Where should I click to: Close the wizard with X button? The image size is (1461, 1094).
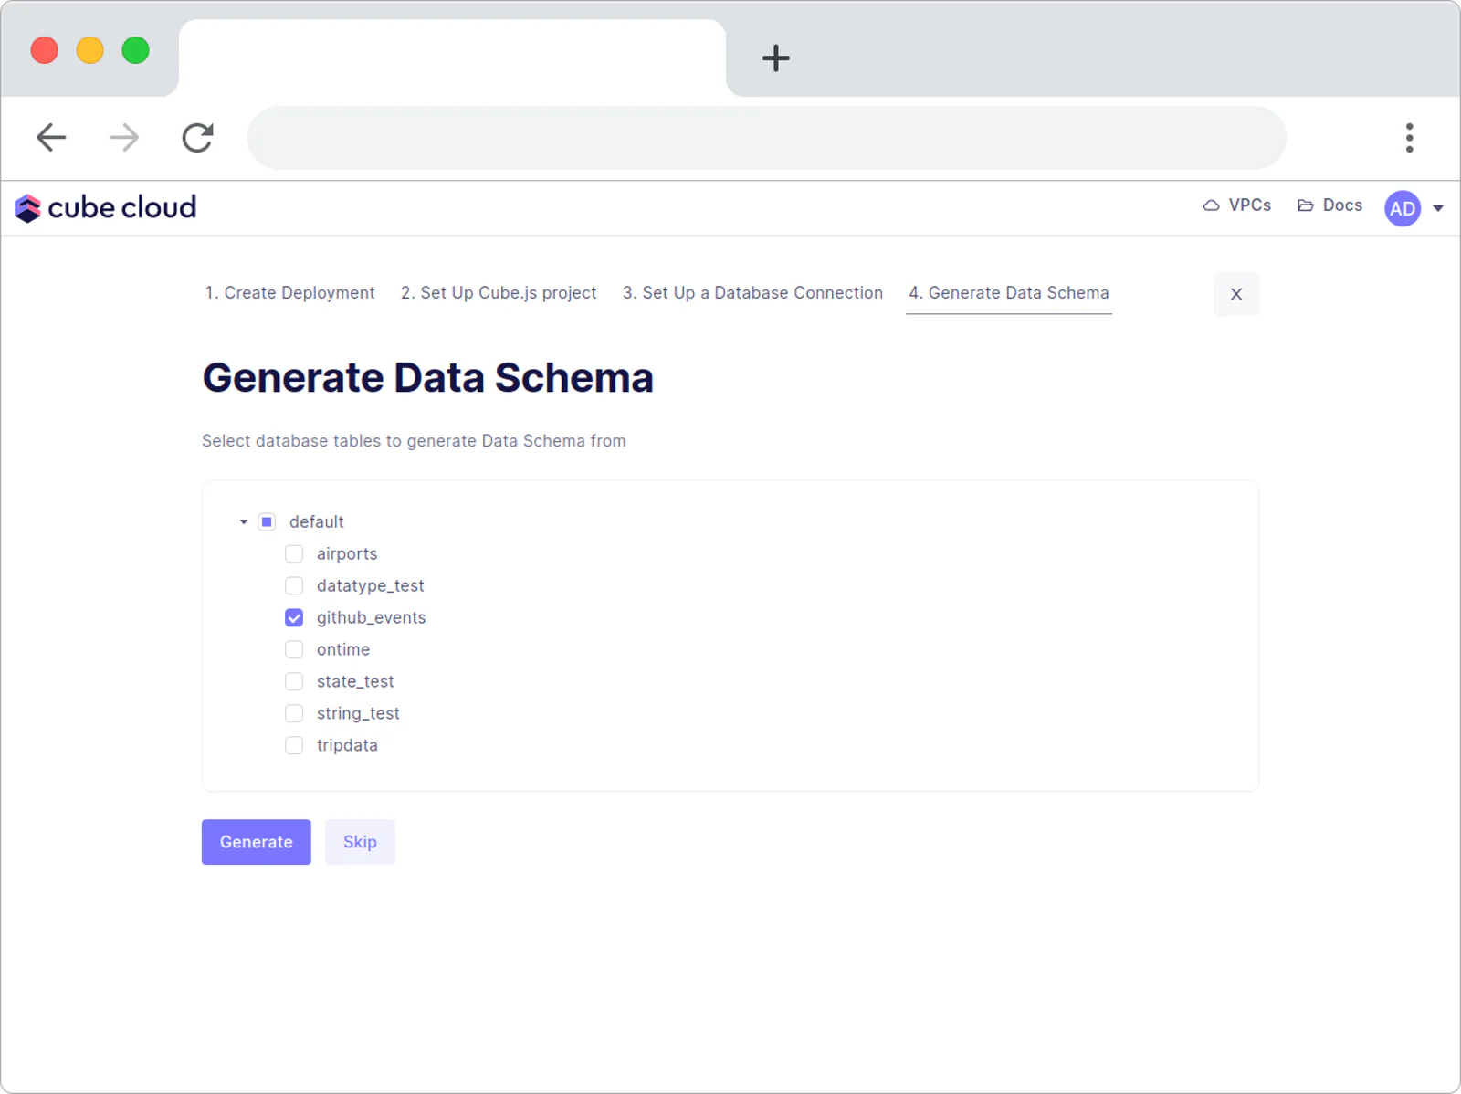coord(1236,294)
